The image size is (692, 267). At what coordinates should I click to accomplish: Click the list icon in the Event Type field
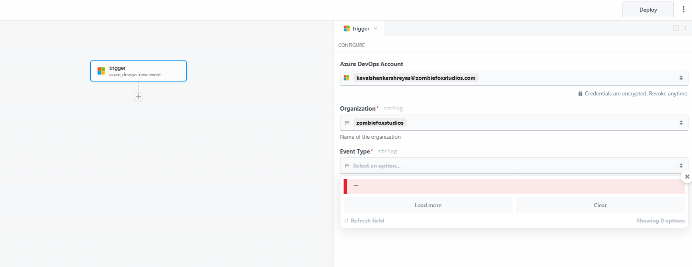(347, 166)
